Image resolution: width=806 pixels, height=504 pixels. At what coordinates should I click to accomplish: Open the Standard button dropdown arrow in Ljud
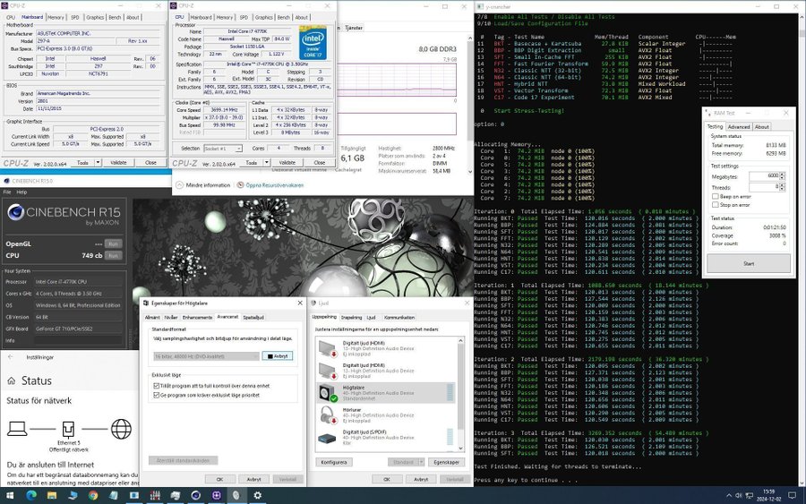tap(421, 462)
